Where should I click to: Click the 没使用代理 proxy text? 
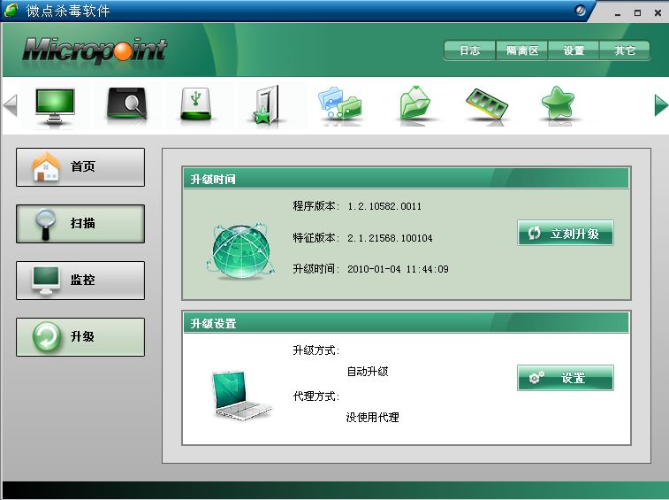pos(372,417)
